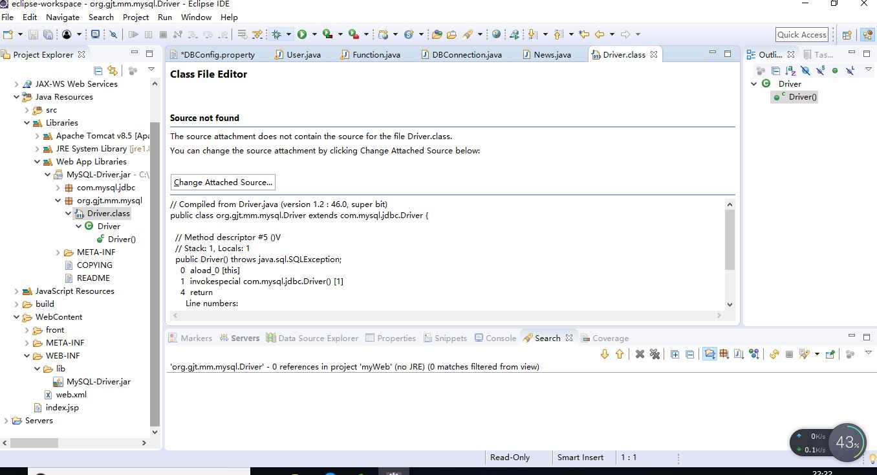
Task: Click the Quick Access search field
Action: 802,35
